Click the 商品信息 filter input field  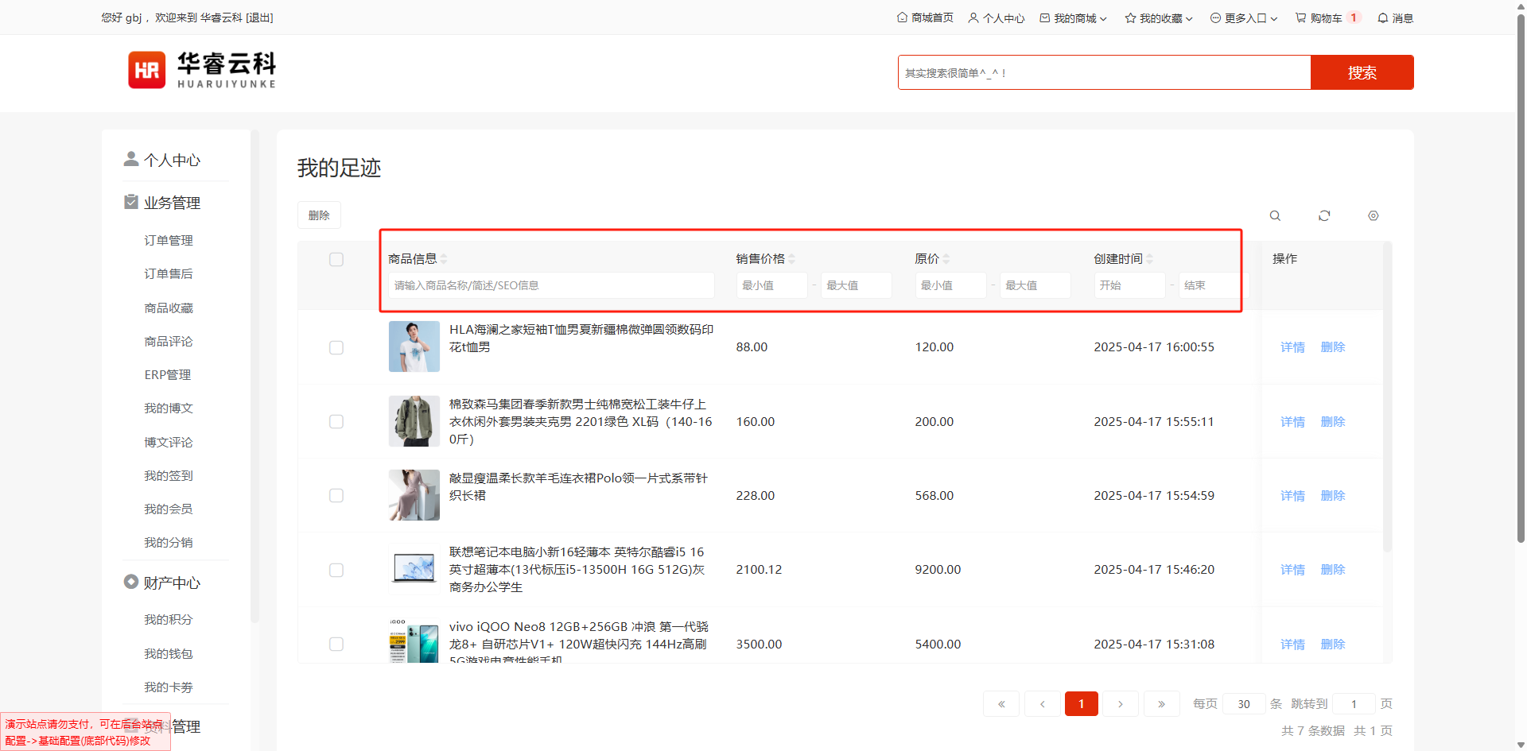[x=550, y=285]
